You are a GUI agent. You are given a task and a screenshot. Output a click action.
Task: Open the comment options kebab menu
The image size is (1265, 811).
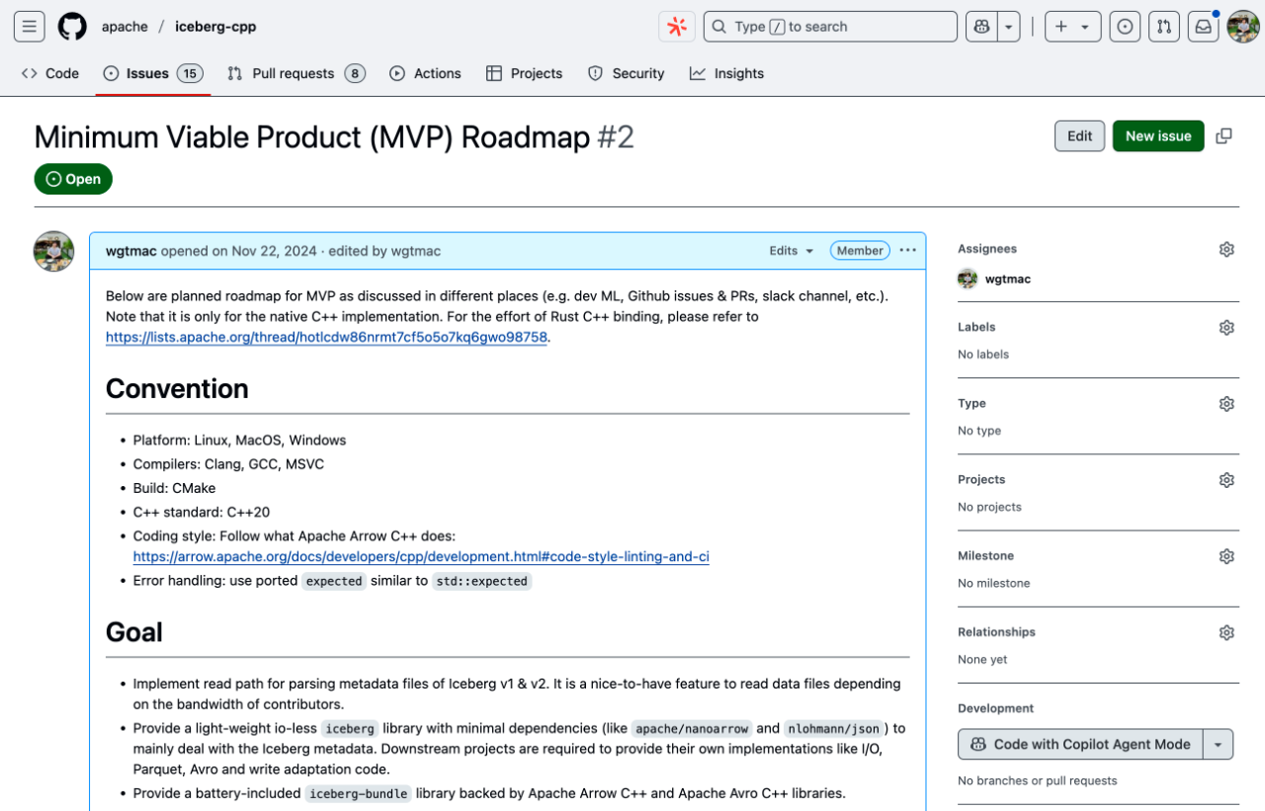point(907,250)
